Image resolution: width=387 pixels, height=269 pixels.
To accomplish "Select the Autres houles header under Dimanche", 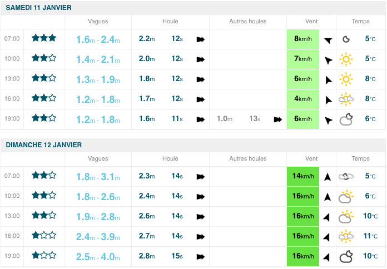I will click(248, 159).
